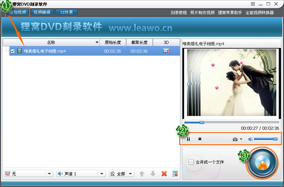Open the 全部 aspect dropdown
This screenshot has height=187, width=284.
pyautogui.click(x=130, y=174)
